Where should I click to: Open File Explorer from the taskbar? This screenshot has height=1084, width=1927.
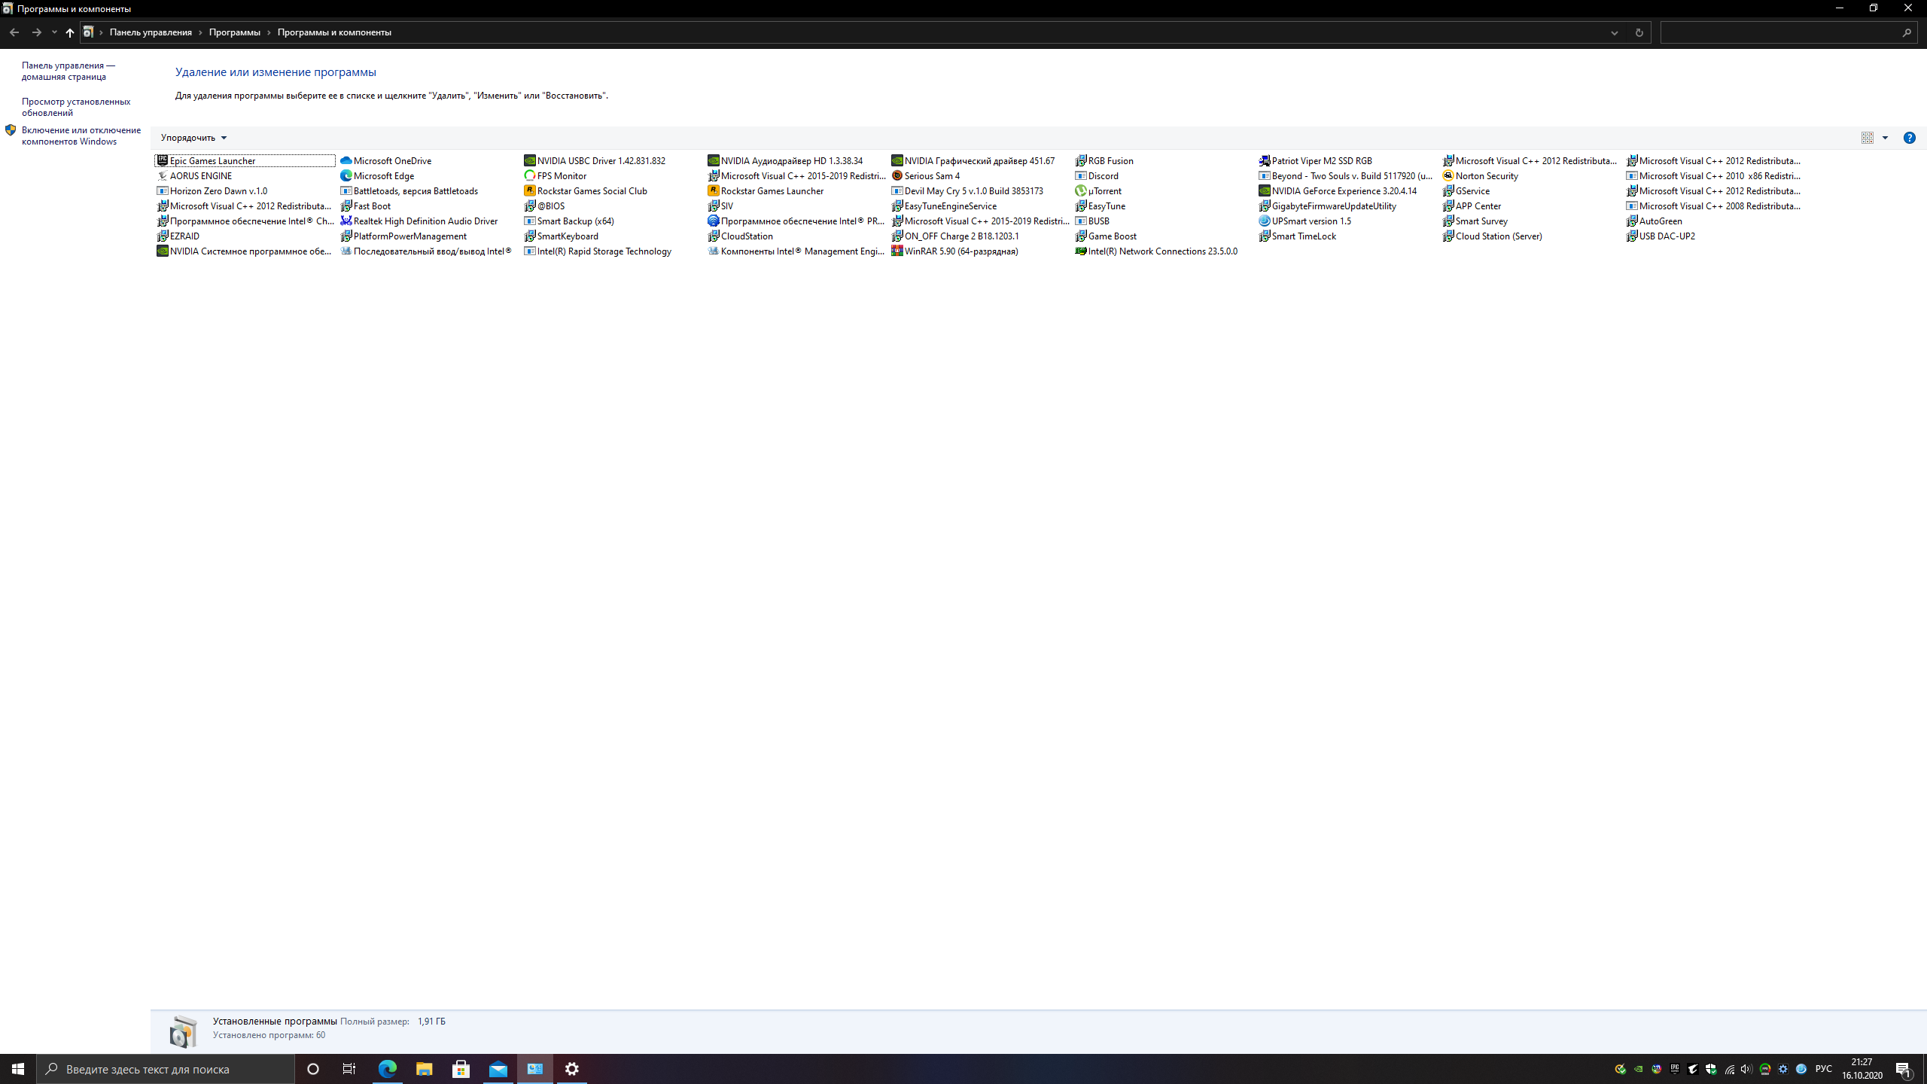point(424,1069)
